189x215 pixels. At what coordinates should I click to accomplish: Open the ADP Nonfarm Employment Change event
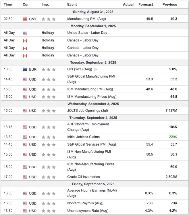pos(88,127)
